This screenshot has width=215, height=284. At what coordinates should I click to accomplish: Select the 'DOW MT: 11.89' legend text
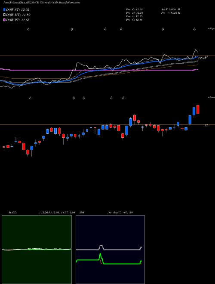[x=18, y=15]
